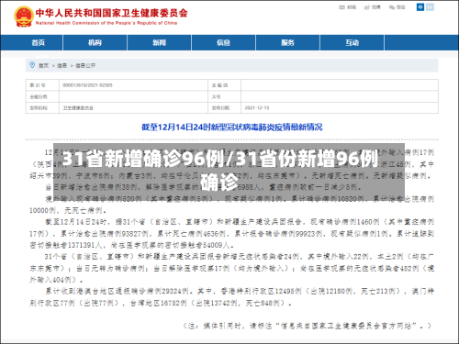Click the article title 截至12月14日24时新型冠状病毒肺炎疫情最新情况
Image resolution: width=459 pixels, height=344 pixels.
click(x=231, y=127)
